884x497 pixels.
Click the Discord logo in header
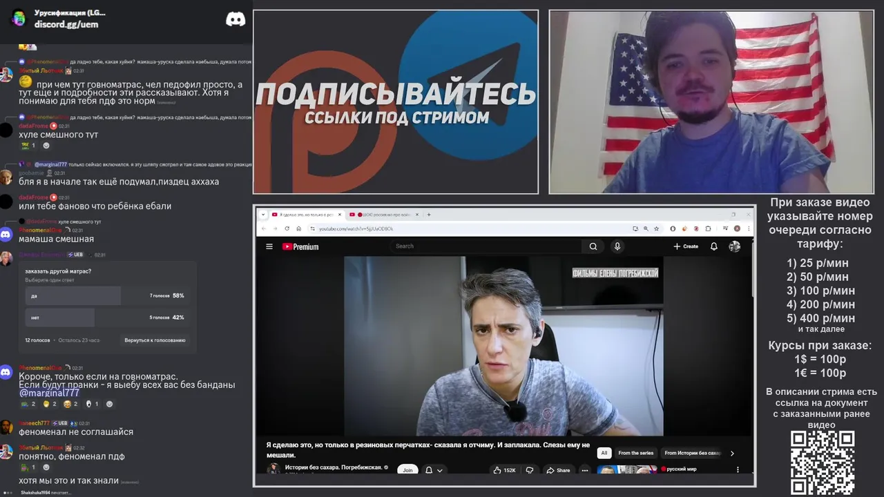pyautogui.click(x=236, y=19)
